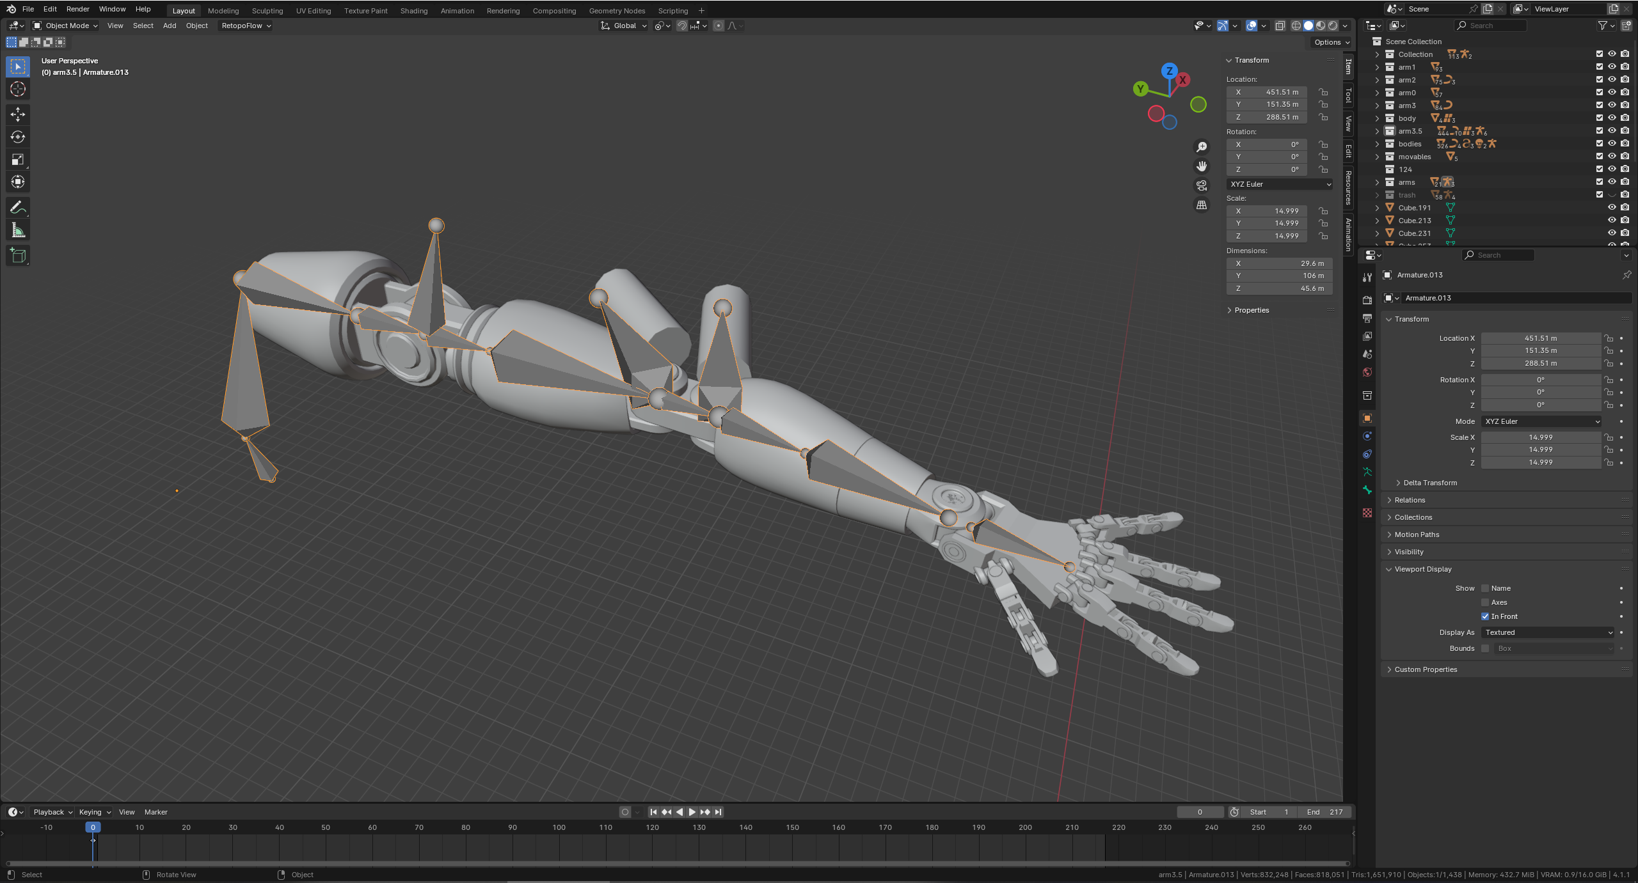Screen dimensions: 1638x883
Task: Open Physics properties tab icon
Action: click(1367, 436)
